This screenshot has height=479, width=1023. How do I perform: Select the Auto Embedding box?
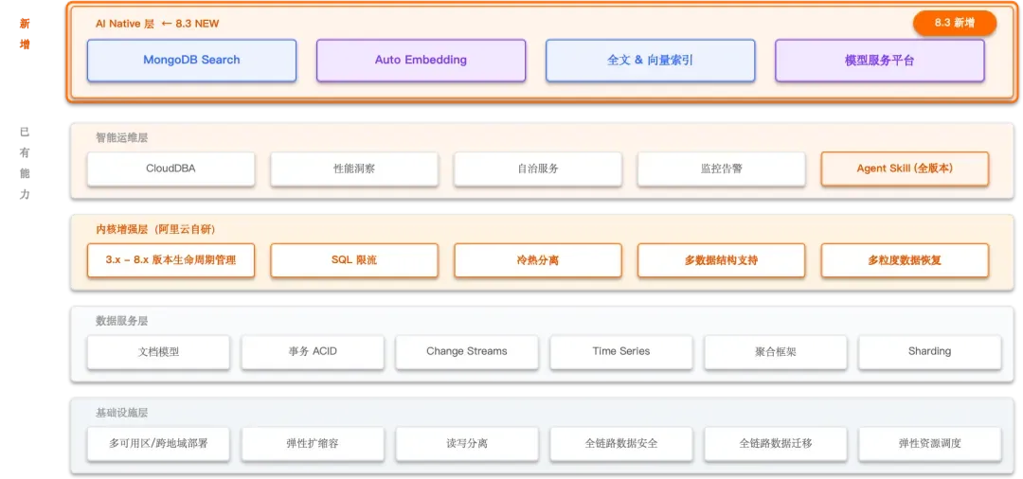tap(421, 61)
